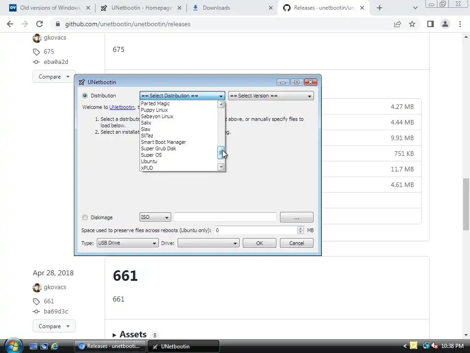
Task: Click the distribution list scrollbar thumb
Action: (x=221, y=153)
